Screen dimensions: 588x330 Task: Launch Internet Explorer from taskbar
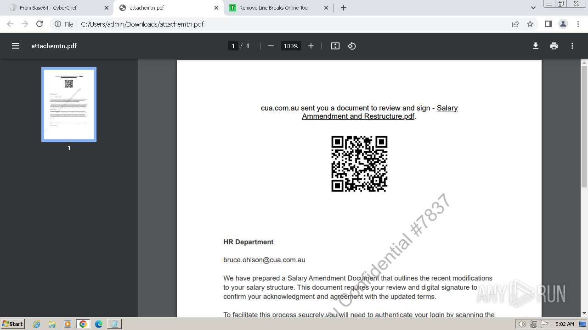pyautogui.click(x=37, y=324)
